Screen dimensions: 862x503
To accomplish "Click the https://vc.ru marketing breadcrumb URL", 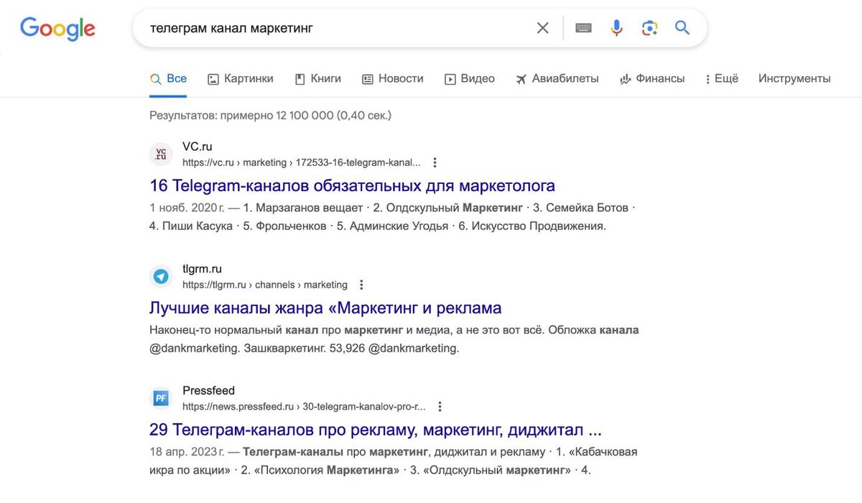I will pyautogui.click(x=302, y=162).
